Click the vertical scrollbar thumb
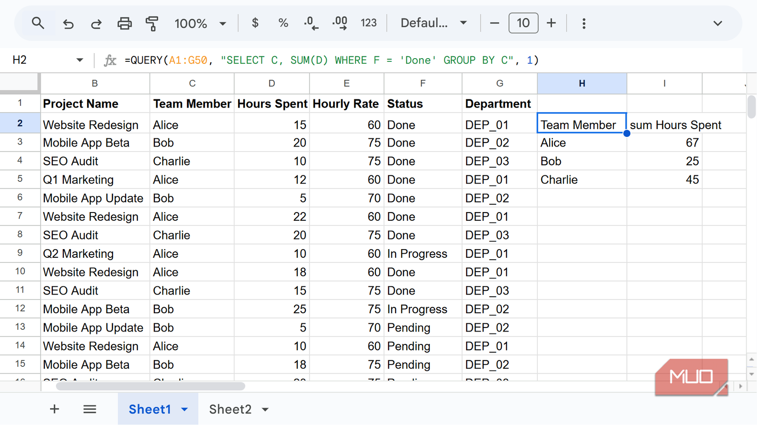The image size is (757, 425). point(751,106)
